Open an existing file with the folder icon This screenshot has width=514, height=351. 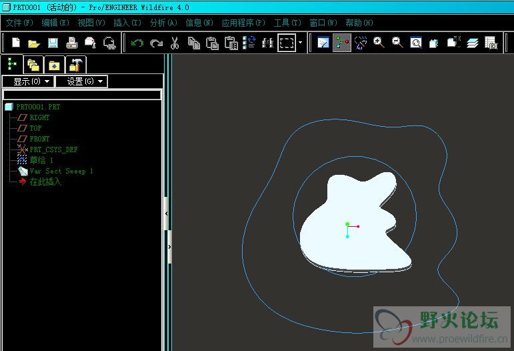click(34, 43)
